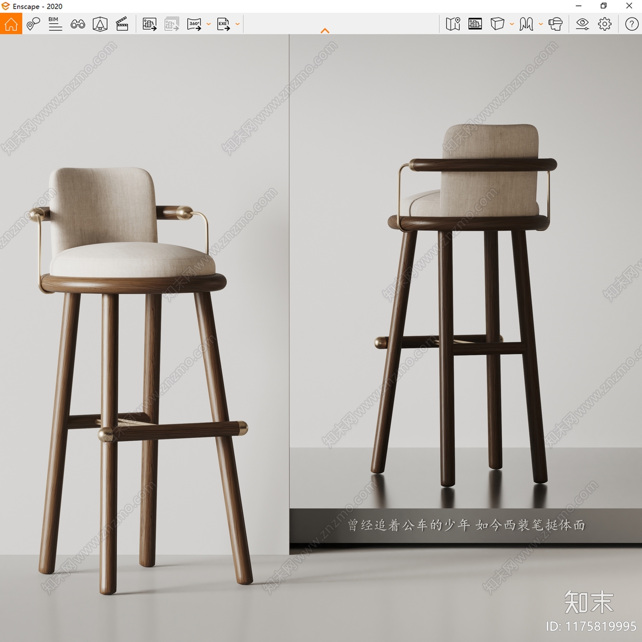642x642 pixels.
Task: Click the navigation wings icon
Action: pyautogui.click(x=526, y=24)
